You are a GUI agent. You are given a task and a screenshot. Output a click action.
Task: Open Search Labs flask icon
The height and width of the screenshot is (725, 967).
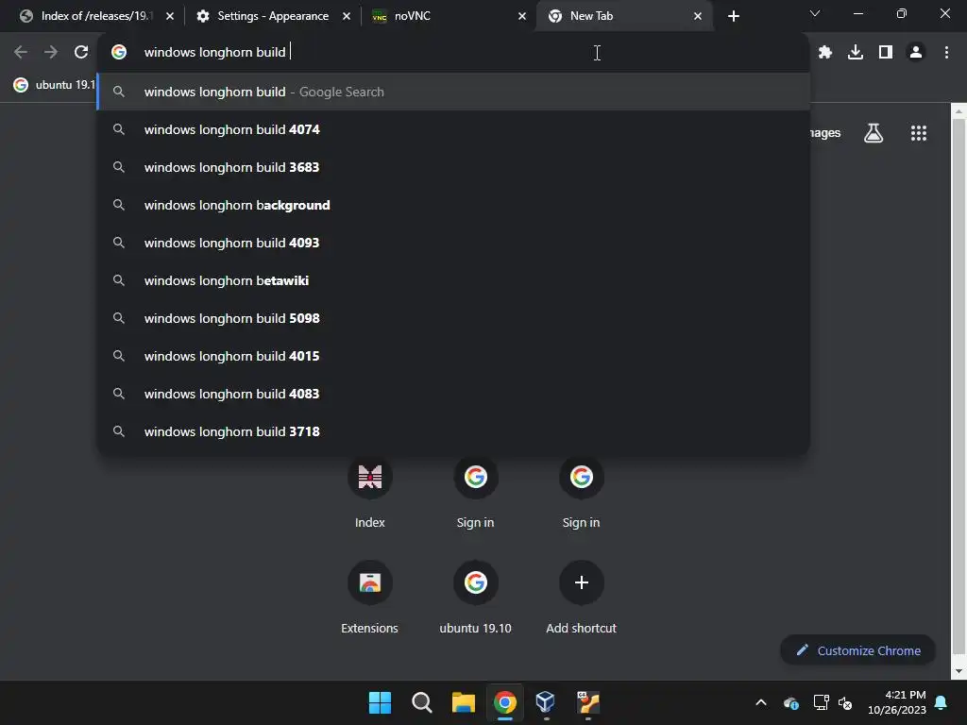tap(874, 132)
